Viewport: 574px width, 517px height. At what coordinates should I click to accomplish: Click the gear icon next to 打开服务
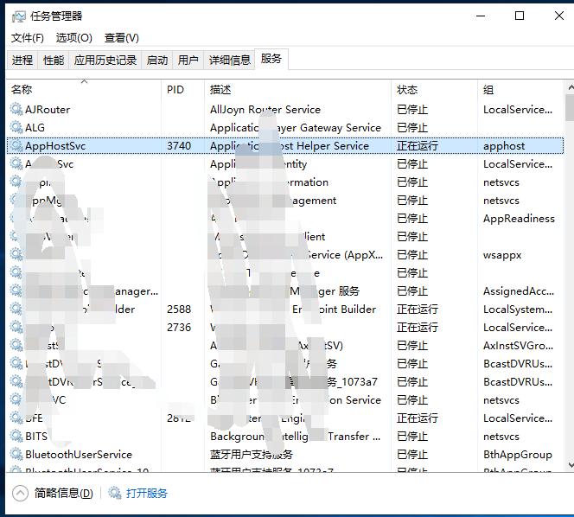pos(115,494)
